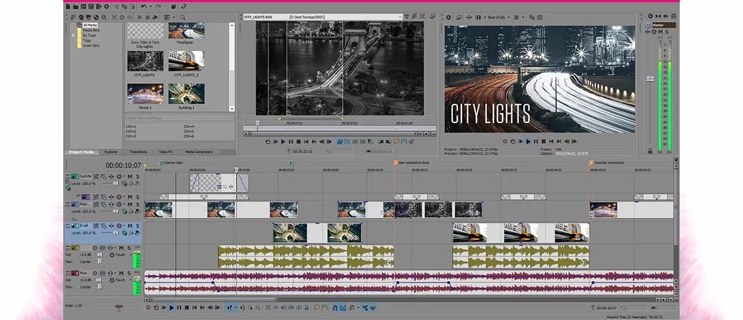743x320 pixels.
Task: Click Play in the main timeline transport
Action: [x=171, y=308]
